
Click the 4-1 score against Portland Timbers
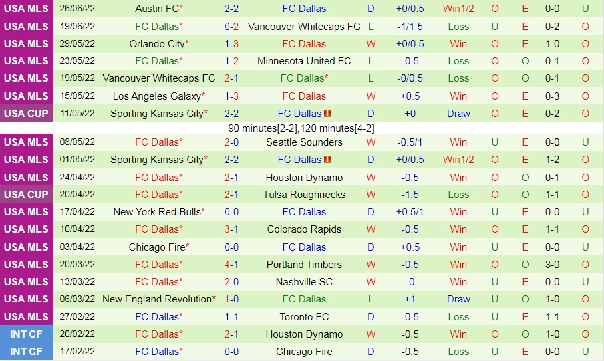[x=231, y=265]
